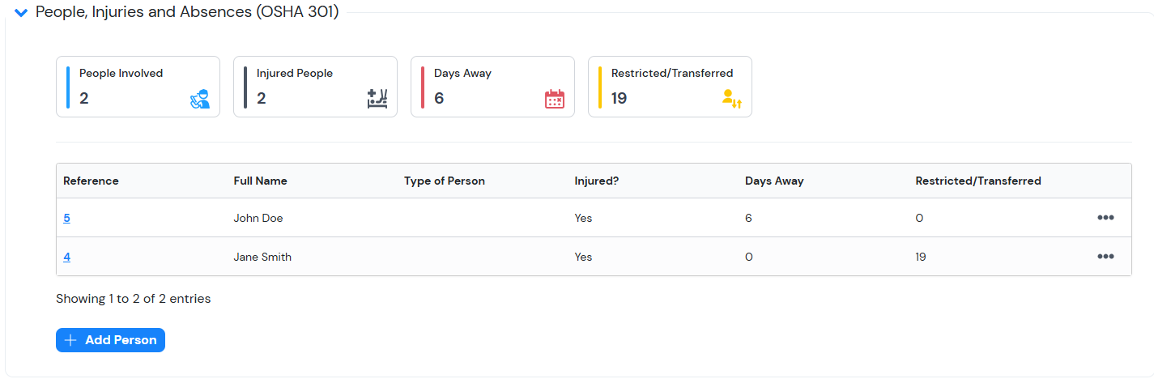
Task: Sort by Full Name column header
Action: (x=260, y=181)
